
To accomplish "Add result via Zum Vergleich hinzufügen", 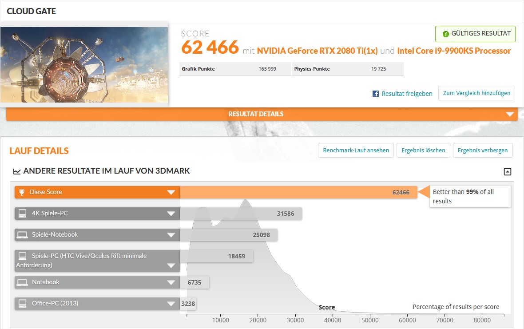I will [x=476, y=93].
